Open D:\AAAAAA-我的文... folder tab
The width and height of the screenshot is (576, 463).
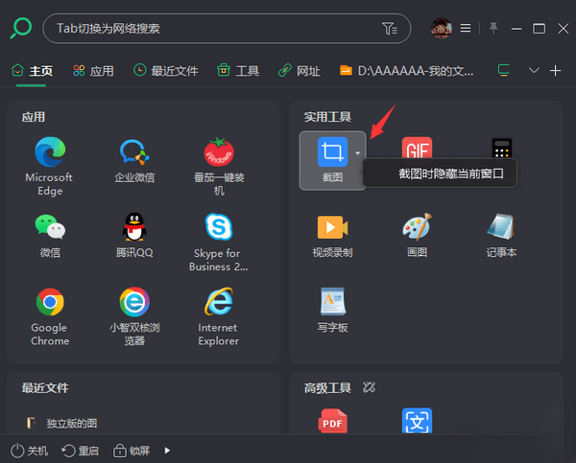coord(407,70)
